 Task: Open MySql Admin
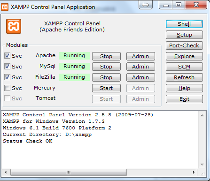pyautogui.click(x=140, y=67)
